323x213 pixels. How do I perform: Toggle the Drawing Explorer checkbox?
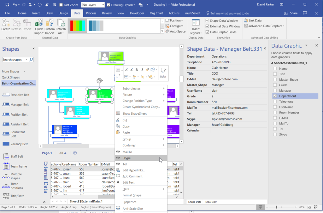109,5
